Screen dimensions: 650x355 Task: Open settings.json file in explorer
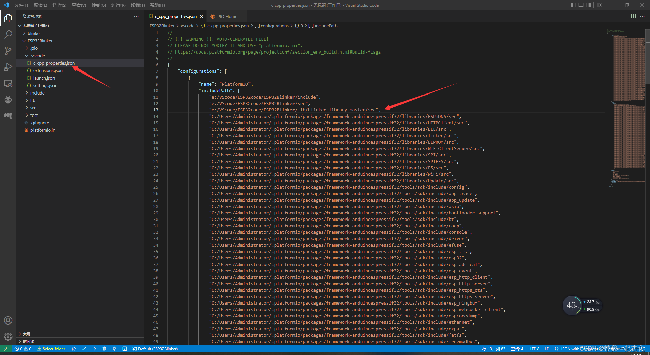point(80,85)
